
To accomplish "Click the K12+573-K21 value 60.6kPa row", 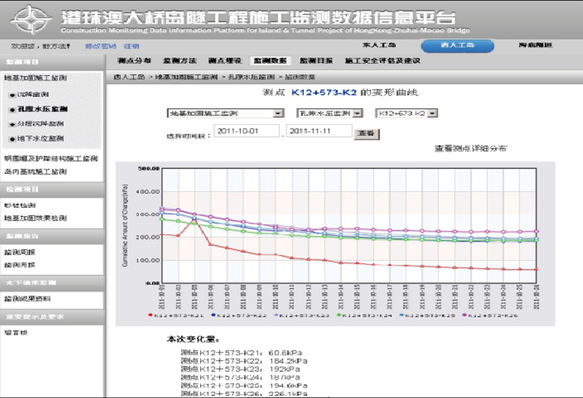I will tap(242, 353).
